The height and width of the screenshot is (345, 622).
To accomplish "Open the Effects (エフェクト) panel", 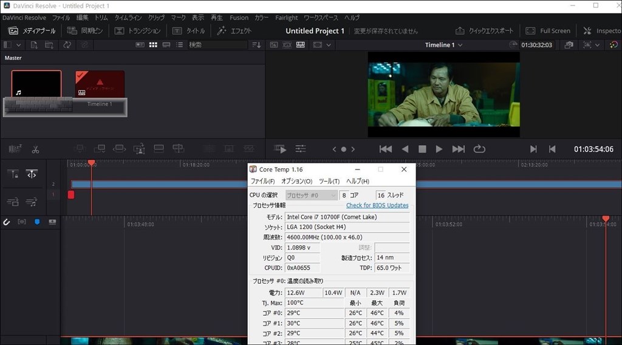I will point(234,30).
